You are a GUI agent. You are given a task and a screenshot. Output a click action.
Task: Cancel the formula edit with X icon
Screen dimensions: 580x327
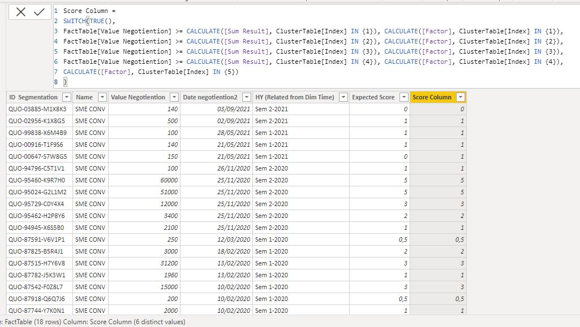pos(21,12)
